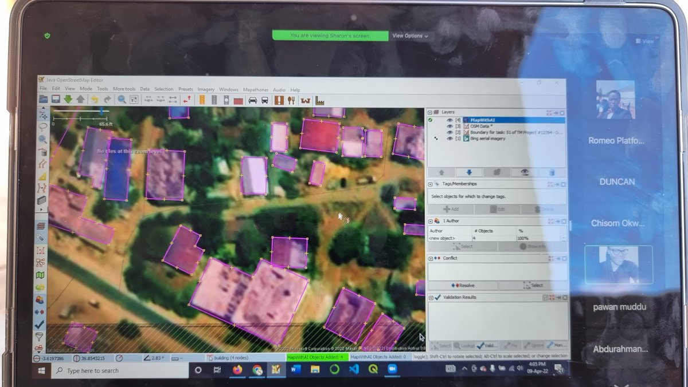Viewport: 688px width, 387px height.
Task: Select the factory preset icon
Action: pos(320,101)
